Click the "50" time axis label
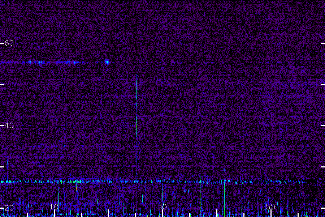Image resolution: width=325 pixels, height=217 pixels. pyautogui.click(x=270, y=207)
